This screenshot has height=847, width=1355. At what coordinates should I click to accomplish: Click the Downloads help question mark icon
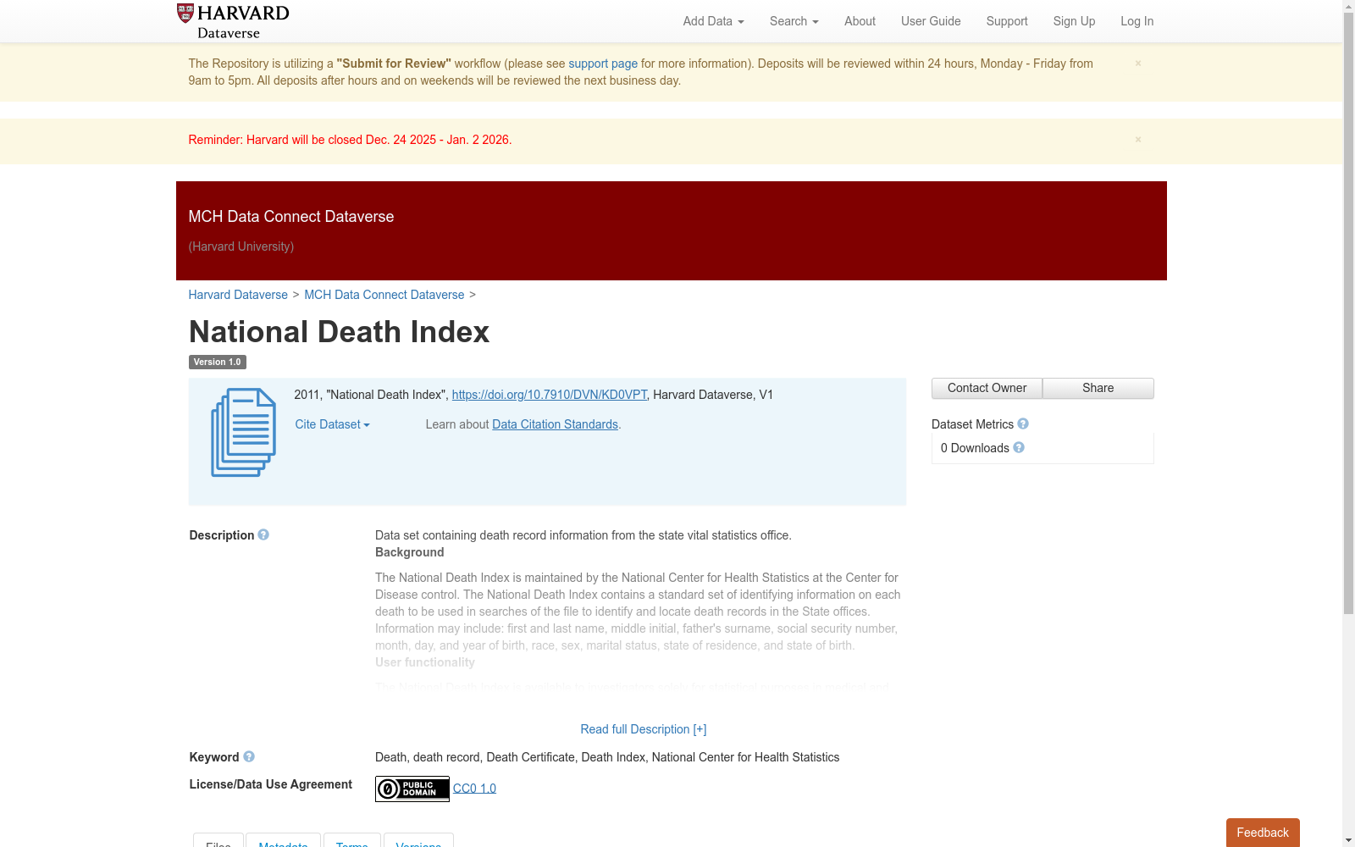pyautogui.click(x=1019, y=447)
